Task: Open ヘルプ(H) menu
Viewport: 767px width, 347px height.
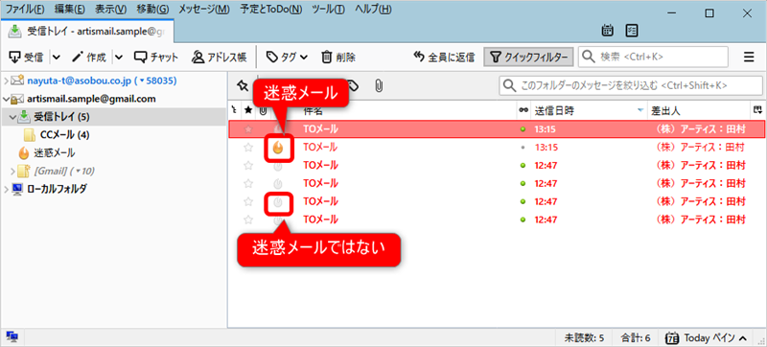Action: tap(373, 9)
